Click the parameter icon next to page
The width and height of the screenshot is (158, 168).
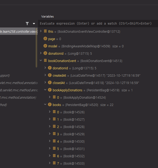[x=45, y=38]
